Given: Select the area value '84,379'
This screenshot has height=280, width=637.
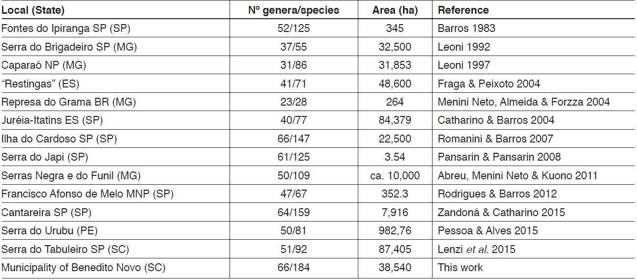Looking at the screenshot, I should pos(395,120).
